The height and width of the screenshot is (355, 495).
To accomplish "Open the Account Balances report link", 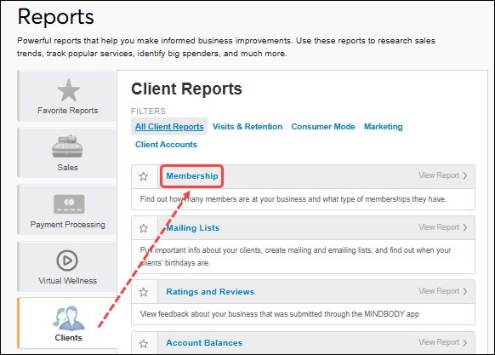I will tap(204, 343).
